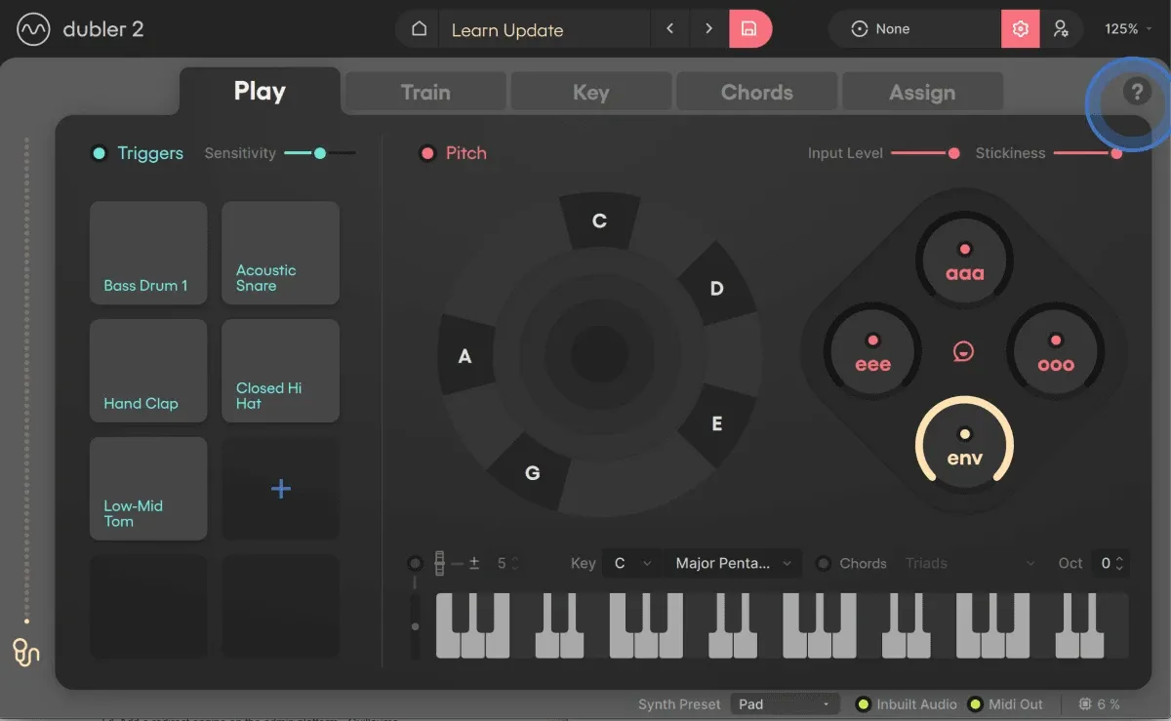Load the next preset arrow
Viewport: 1171px width, 721px height.
click(708, 29)
